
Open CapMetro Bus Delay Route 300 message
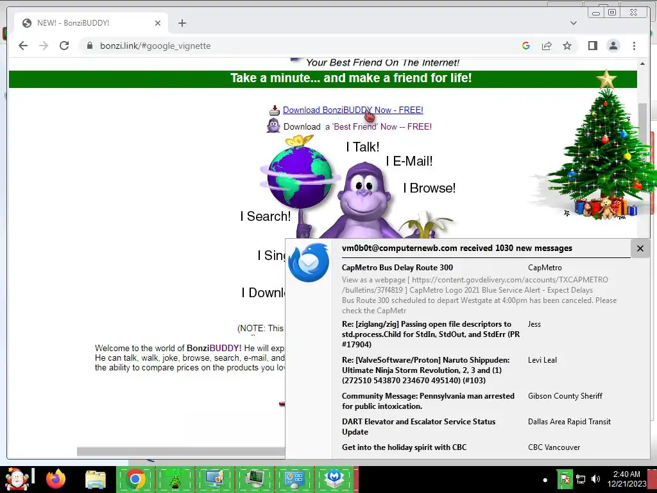click(397, 268)
